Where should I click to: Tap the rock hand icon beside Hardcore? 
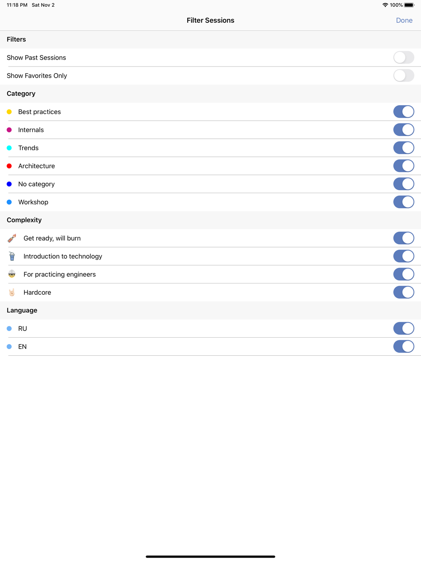pos(12,292)
